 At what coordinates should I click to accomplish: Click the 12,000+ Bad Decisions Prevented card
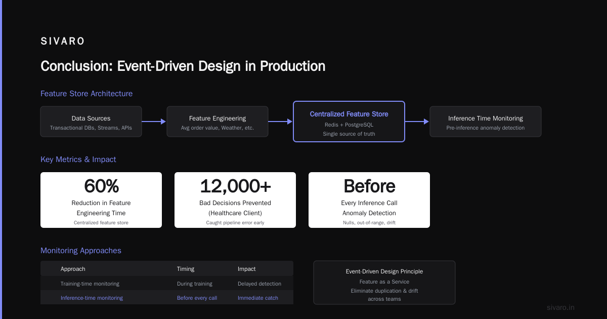(235, 200)
